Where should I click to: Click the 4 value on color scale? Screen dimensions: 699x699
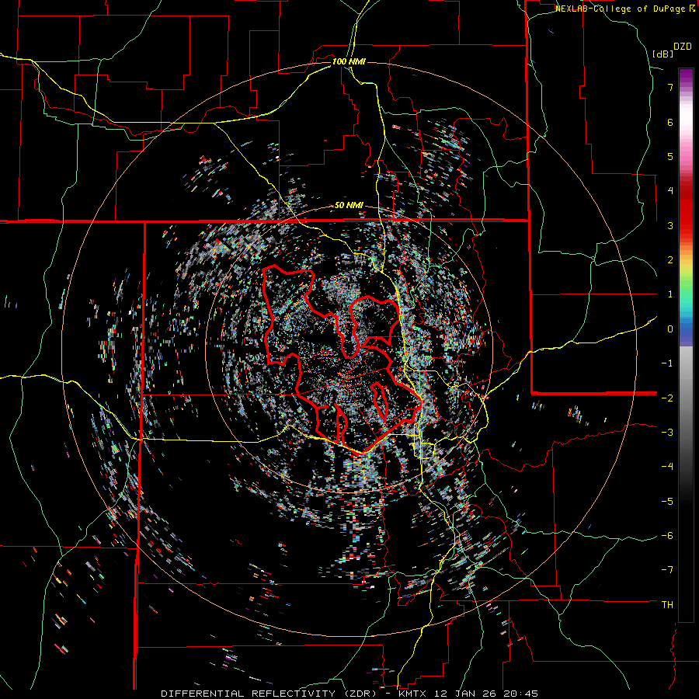point(670,191)
